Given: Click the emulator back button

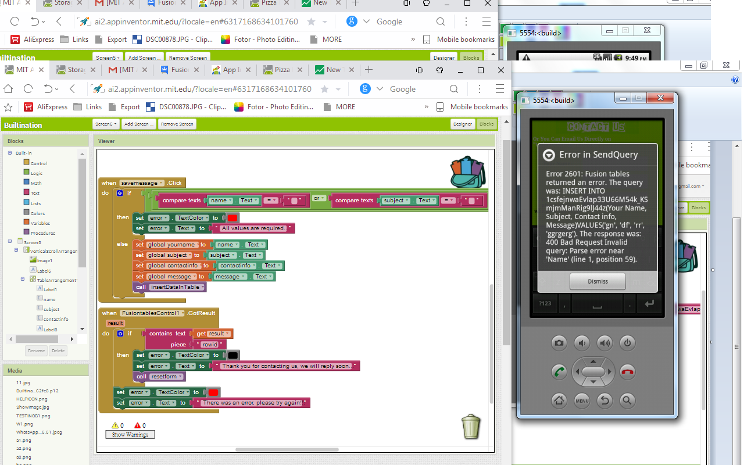Looking at the screenshot, I should pos(604,400).
